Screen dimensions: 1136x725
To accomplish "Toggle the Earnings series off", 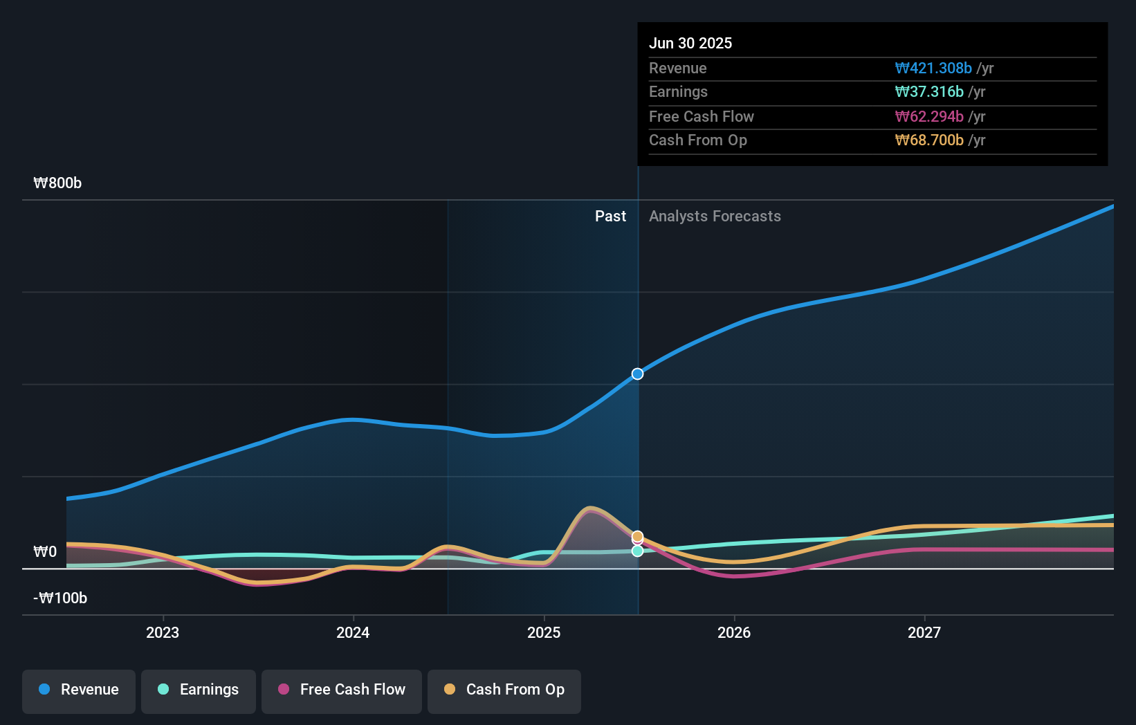I will [x=199, y=690].
